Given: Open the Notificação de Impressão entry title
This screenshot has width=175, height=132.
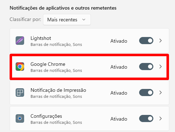Looking at the screenshot, I should pos(58,90).
